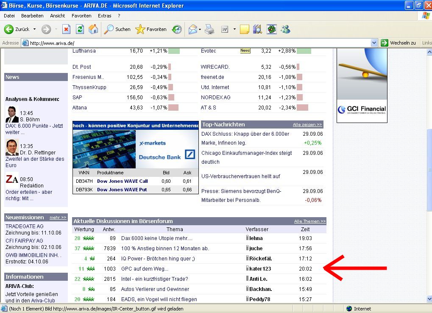Click the vertical scrollbar down arrow

429,299
